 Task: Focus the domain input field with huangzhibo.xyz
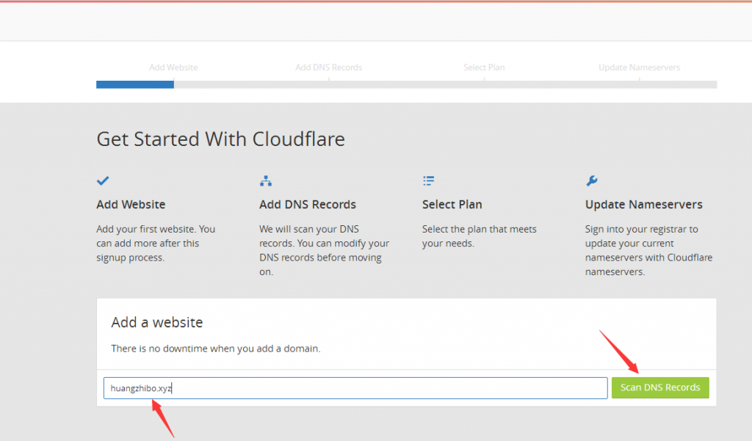pos(355,387)
